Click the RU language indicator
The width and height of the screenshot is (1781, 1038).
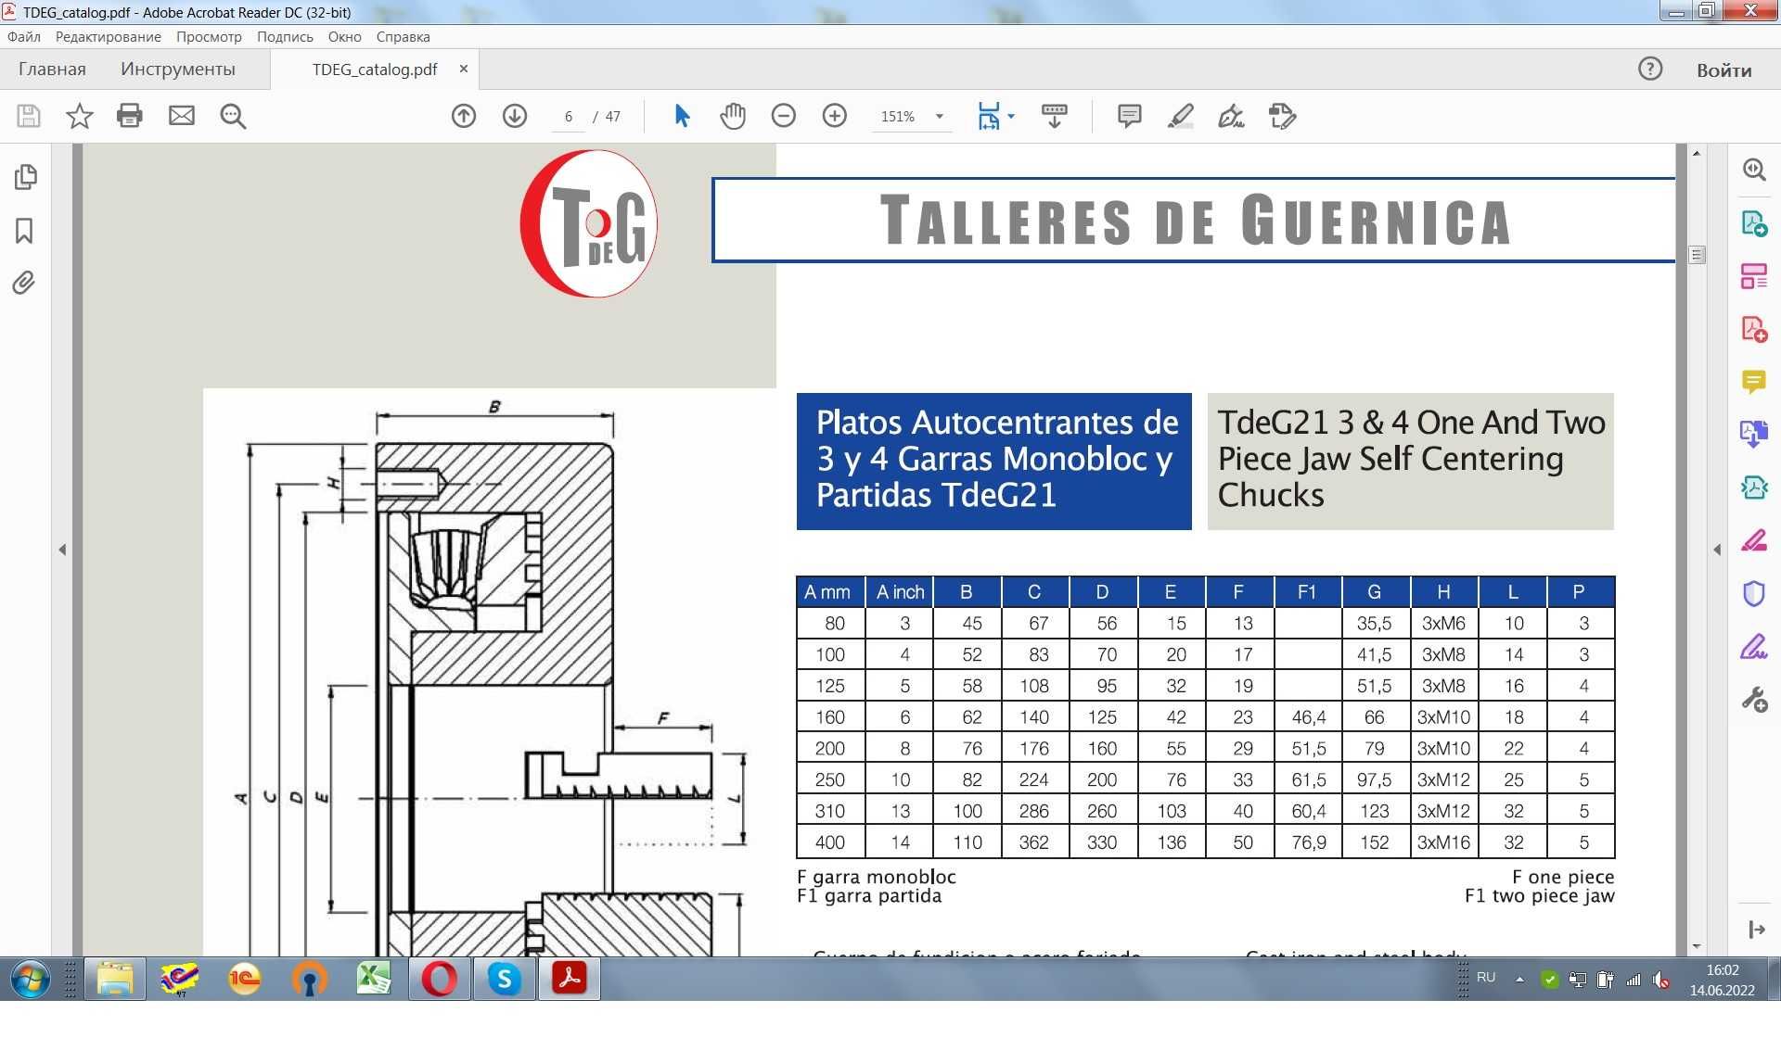point(1486,978)
